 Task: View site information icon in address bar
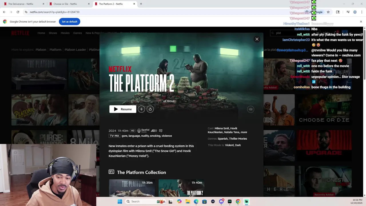click(x=26, y=12)
